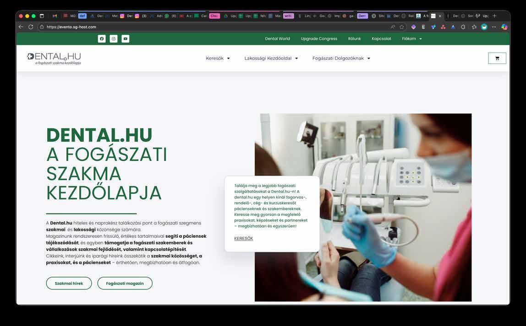Screen dimensions: 526x326
Task: Open the Rólunk menu item
Action: pyautogui.click(x=354, y=39)
